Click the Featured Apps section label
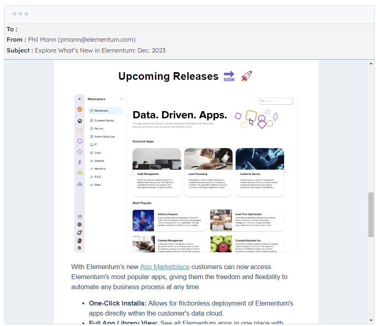The image size is (376, 326). (143, 142)
